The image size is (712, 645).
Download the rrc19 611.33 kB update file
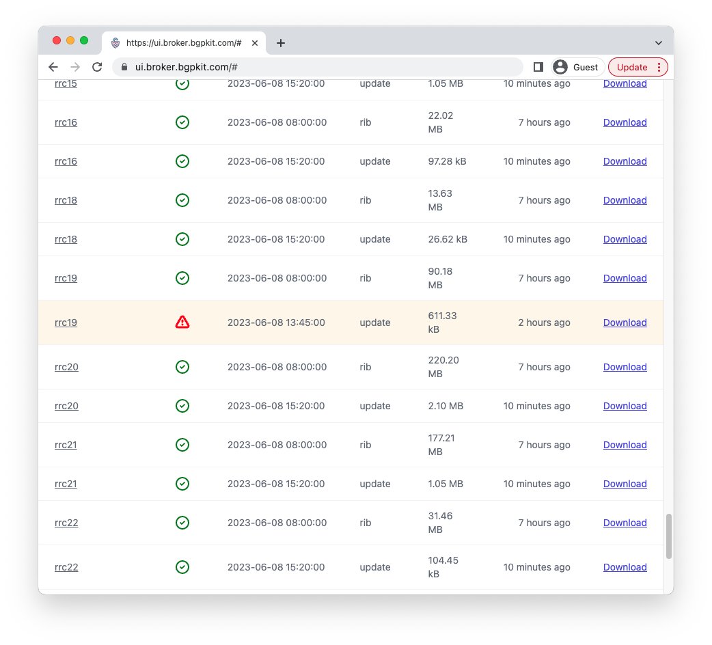point(625,322)
